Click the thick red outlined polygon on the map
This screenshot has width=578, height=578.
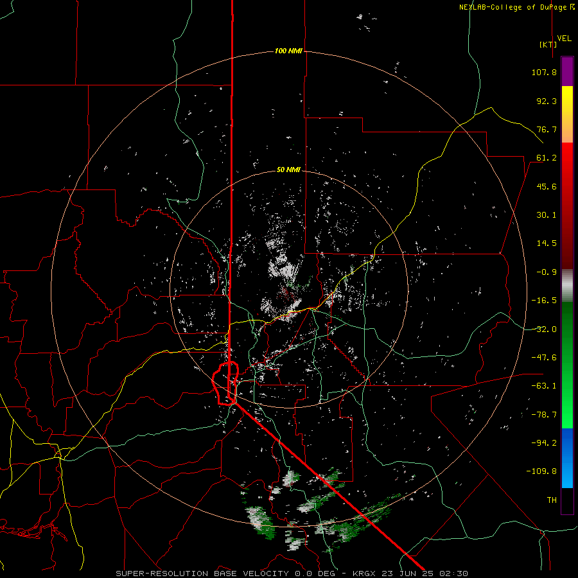[x=225, y=383]
